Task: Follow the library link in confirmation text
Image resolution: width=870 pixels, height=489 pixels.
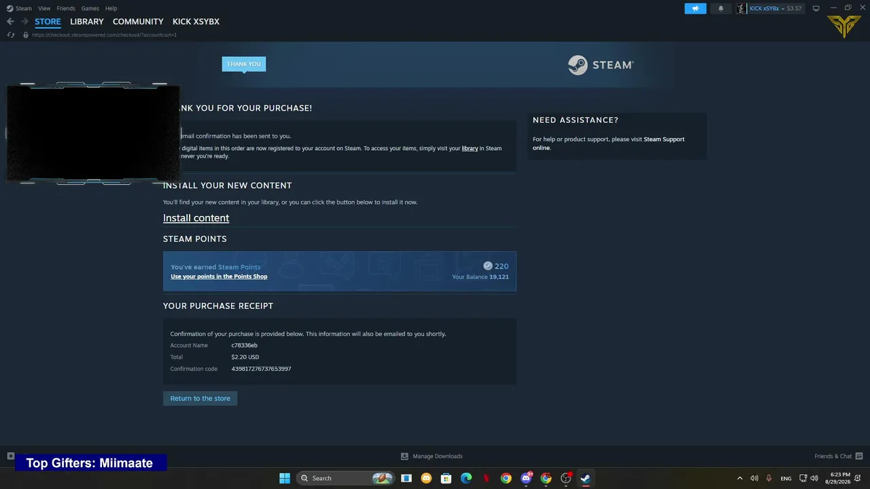Action: pyautogui.click(x=470, y=148)
